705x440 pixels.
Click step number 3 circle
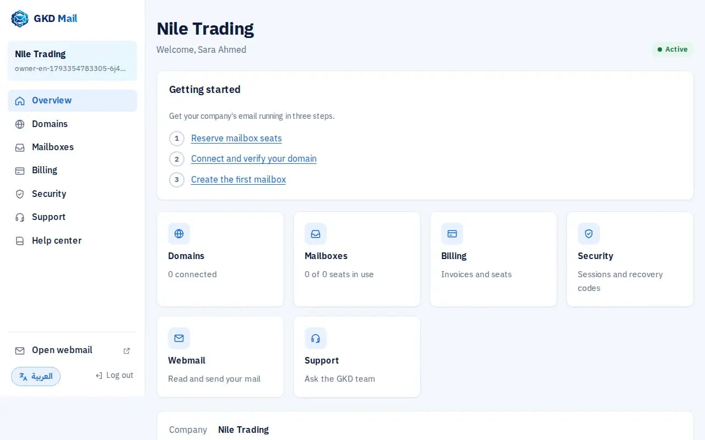click(x=177, y=180)
